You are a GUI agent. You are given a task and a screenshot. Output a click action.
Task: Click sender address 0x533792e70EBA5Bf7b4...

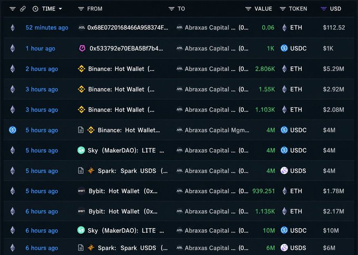[x=126, y=48]
